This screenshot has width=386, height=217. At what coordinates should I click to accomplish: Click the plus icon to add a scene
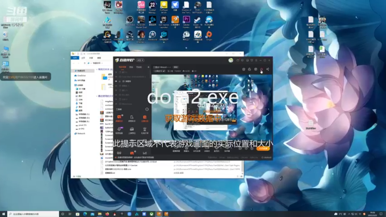[148, 67]
